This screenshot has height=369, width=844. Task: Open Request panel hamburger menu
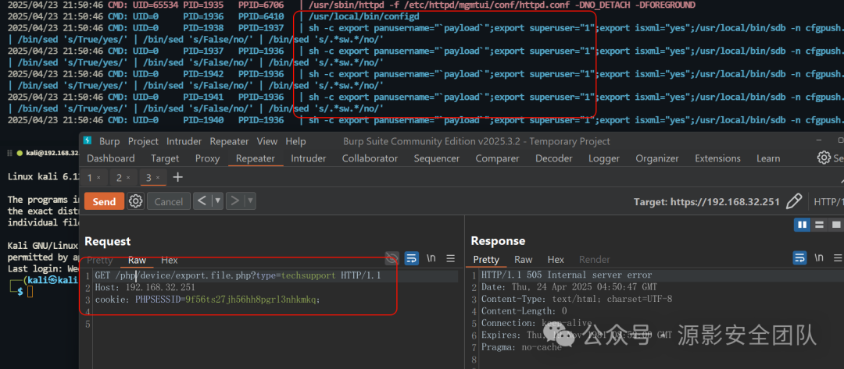pos(451,258)
